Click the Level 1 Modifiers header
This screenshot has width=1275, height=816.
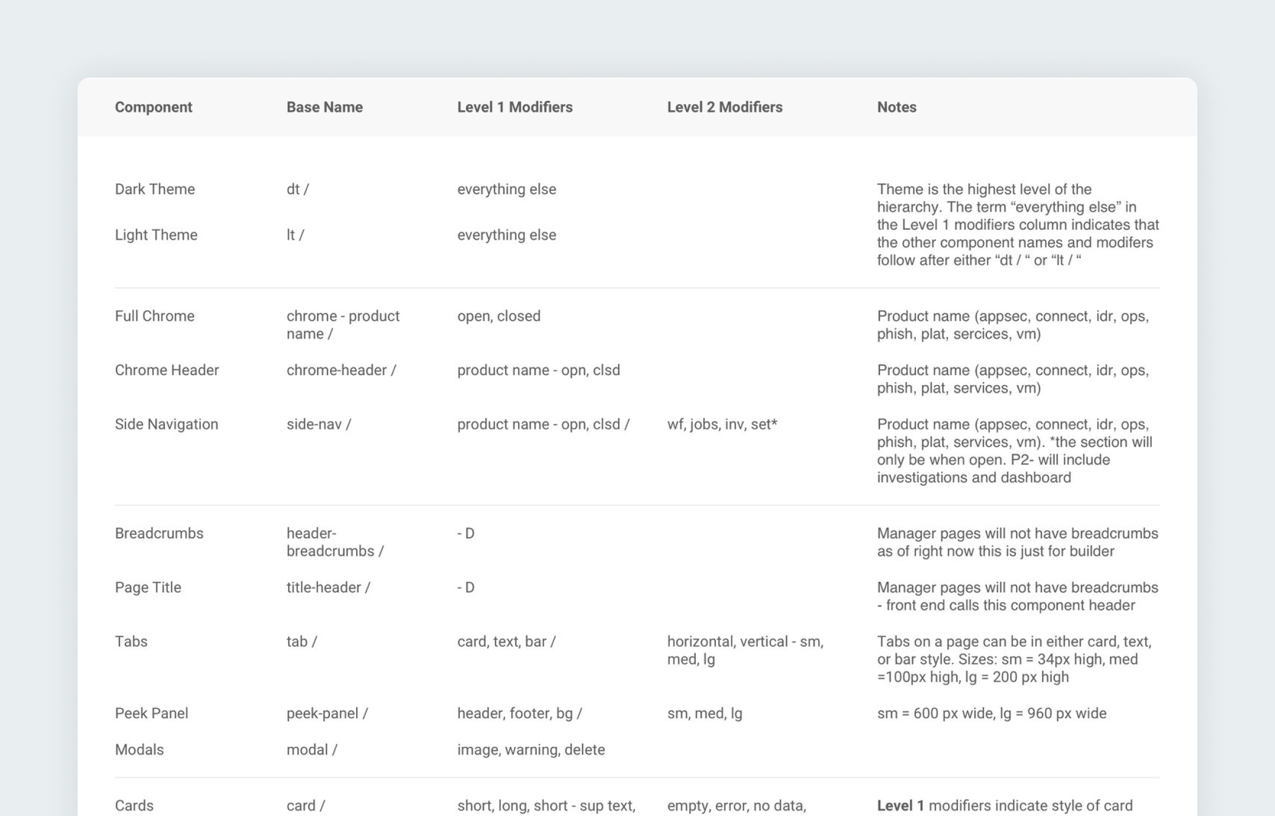514,107
